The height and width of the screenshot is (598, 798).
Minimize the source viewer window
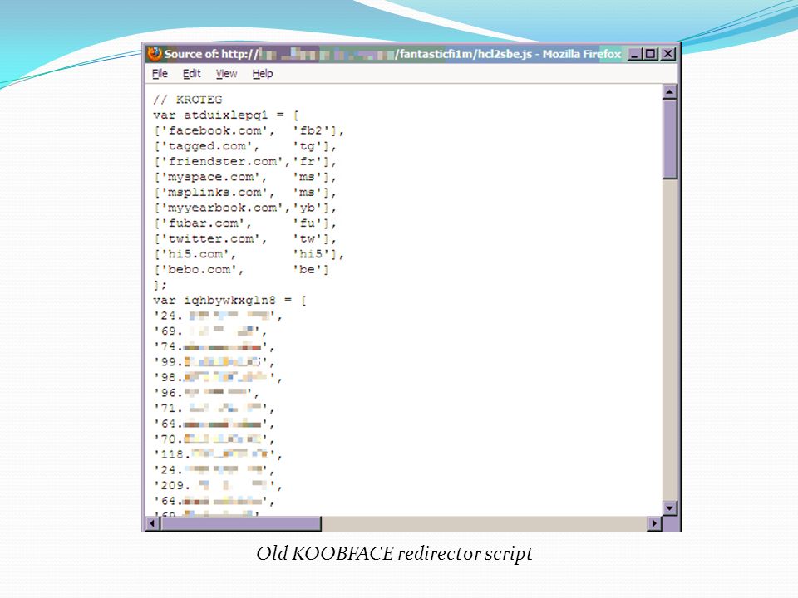(x=634, y=54)
